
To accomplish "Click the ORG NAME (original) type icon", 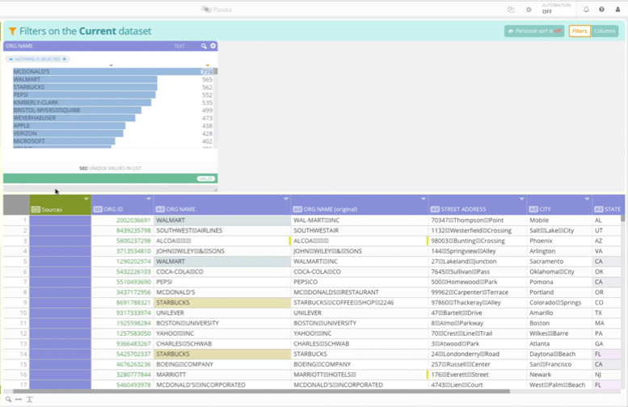I will tap(297, 209).
